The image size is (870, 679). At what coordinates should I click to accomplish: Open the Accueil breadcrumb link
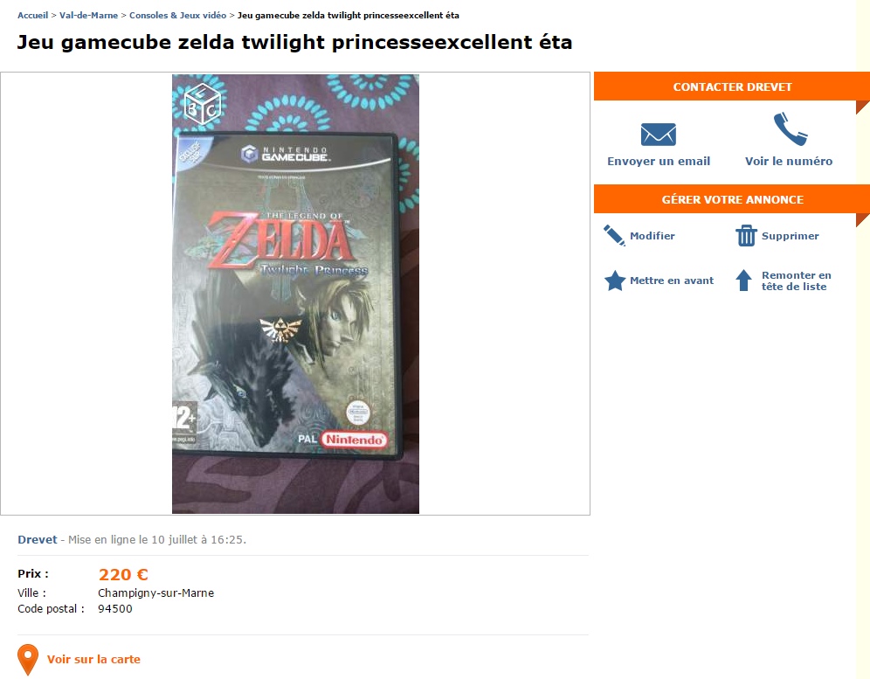tap(33, 16)
